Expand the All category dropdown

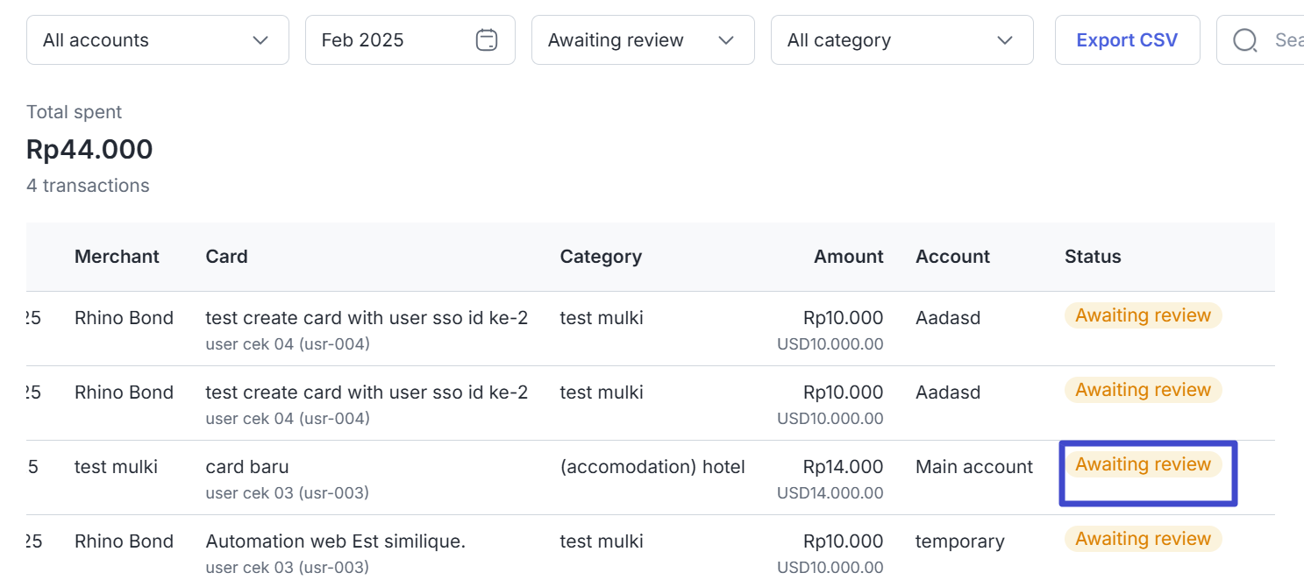901,40
